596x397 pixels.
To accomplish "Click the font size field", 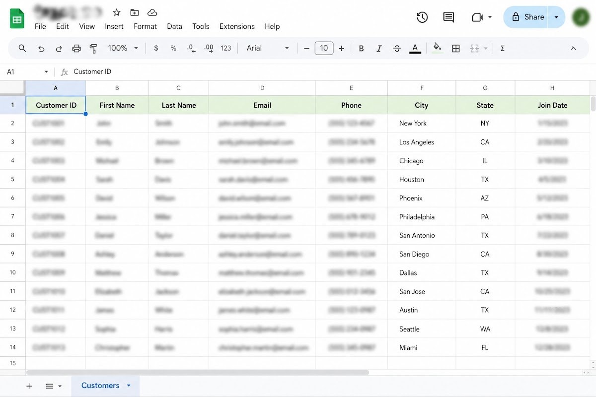I will point(324,48).
